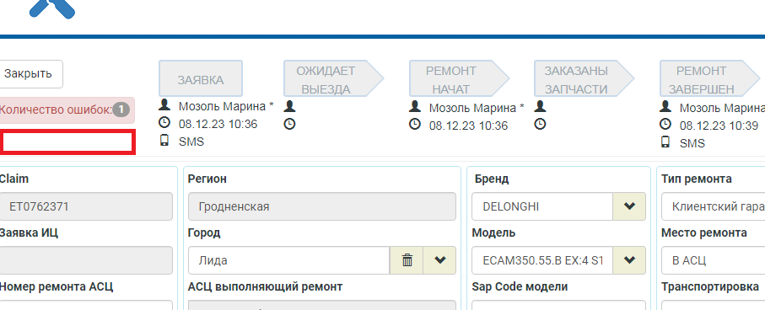Click the phone icon under РЕМОНТ ЗАВЕРШЕН
Screen dimensions: 765x310
pos(665,142)
